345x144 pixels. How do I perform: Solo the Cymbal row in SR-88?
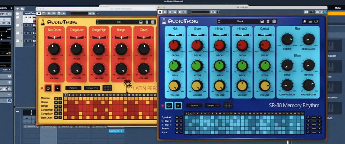(181, 117)
